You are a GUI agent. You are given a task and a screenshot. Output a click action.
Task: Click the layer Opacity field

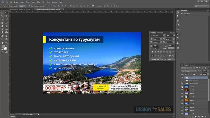click(205, 71)
